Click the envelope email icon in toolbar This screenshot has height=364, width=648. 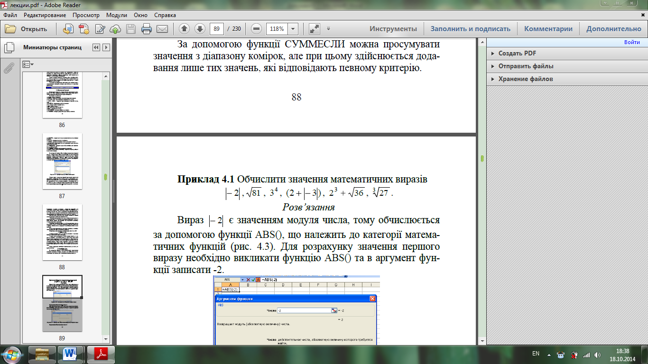[x=162, y=29]
